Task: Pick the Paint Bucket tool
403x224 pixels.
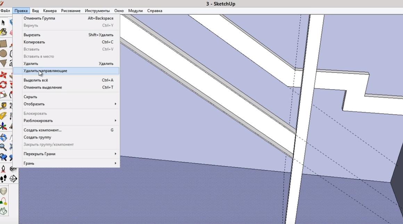Action: pos(3,32)
